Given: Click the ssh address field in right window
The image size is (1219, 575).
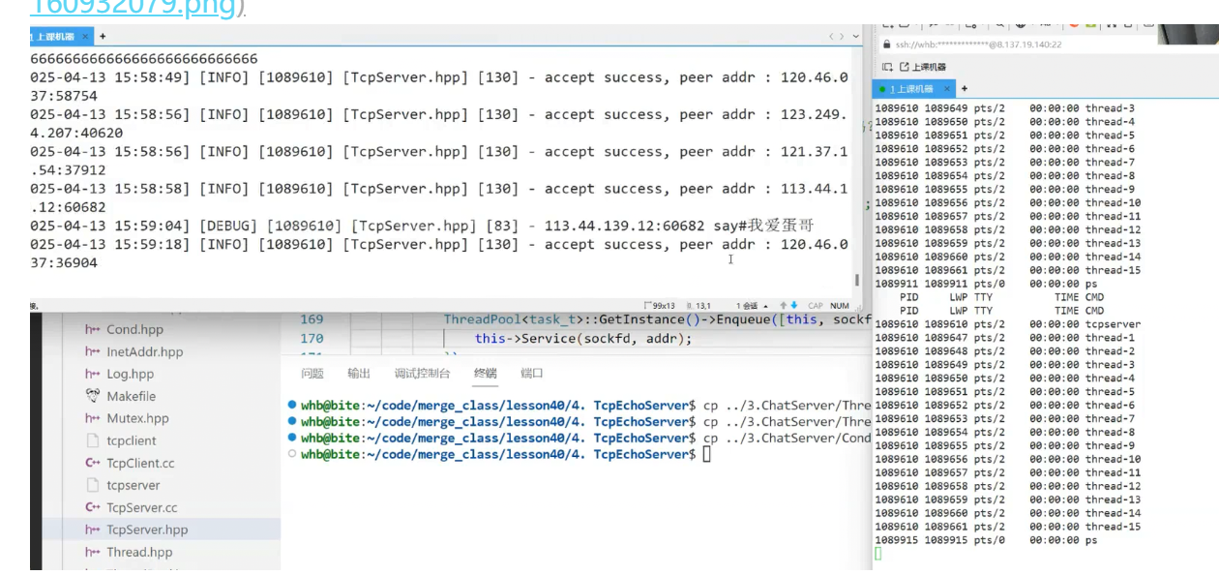Looking at the screenshot, I should click(x=977, y=45).
